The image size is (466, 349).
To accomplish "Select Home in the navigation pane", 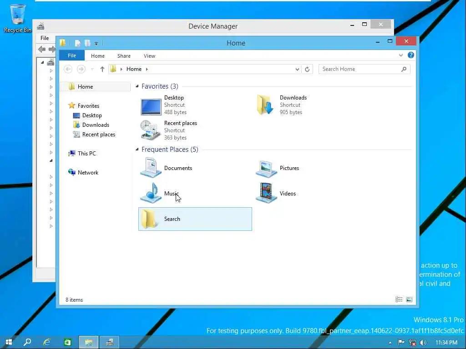I will (x=96, y=87).
